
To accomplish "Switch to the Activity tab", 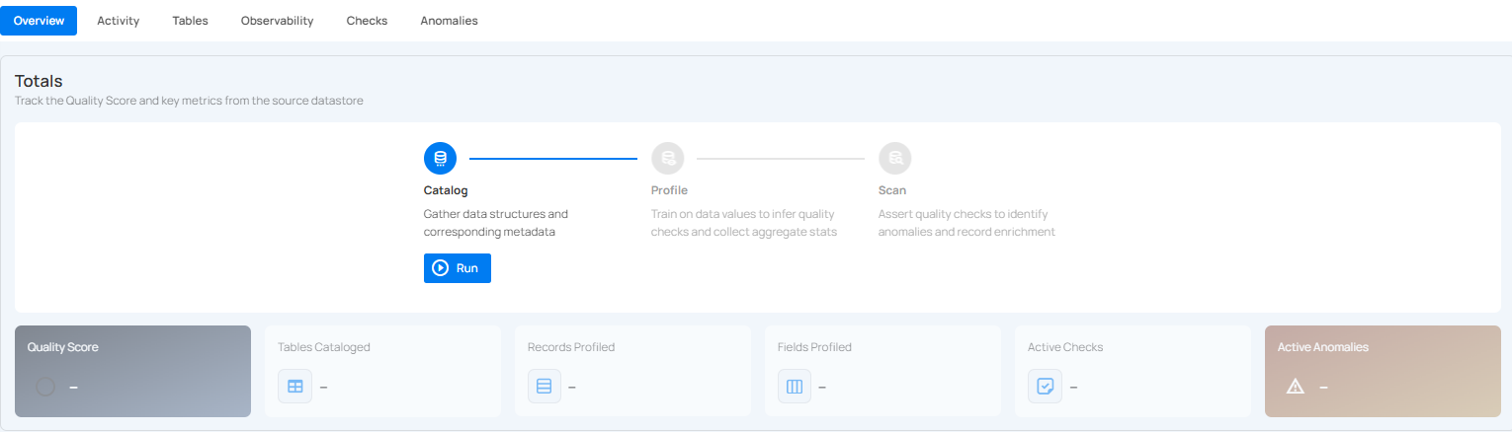I will (x=118, y=21).
